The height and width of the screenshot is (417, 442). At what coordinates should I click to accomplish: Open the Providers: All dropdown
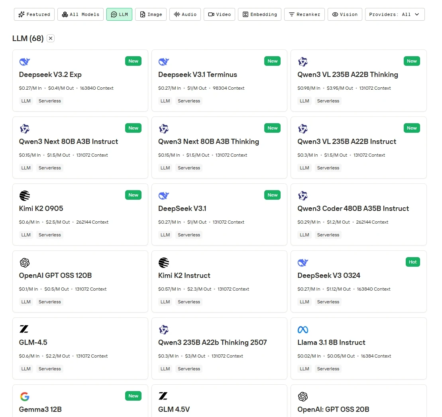(395, 14)
